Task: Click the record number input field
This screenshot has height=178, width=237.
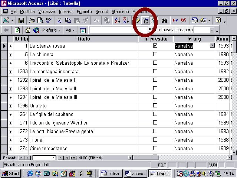Action: coord(44,158)
